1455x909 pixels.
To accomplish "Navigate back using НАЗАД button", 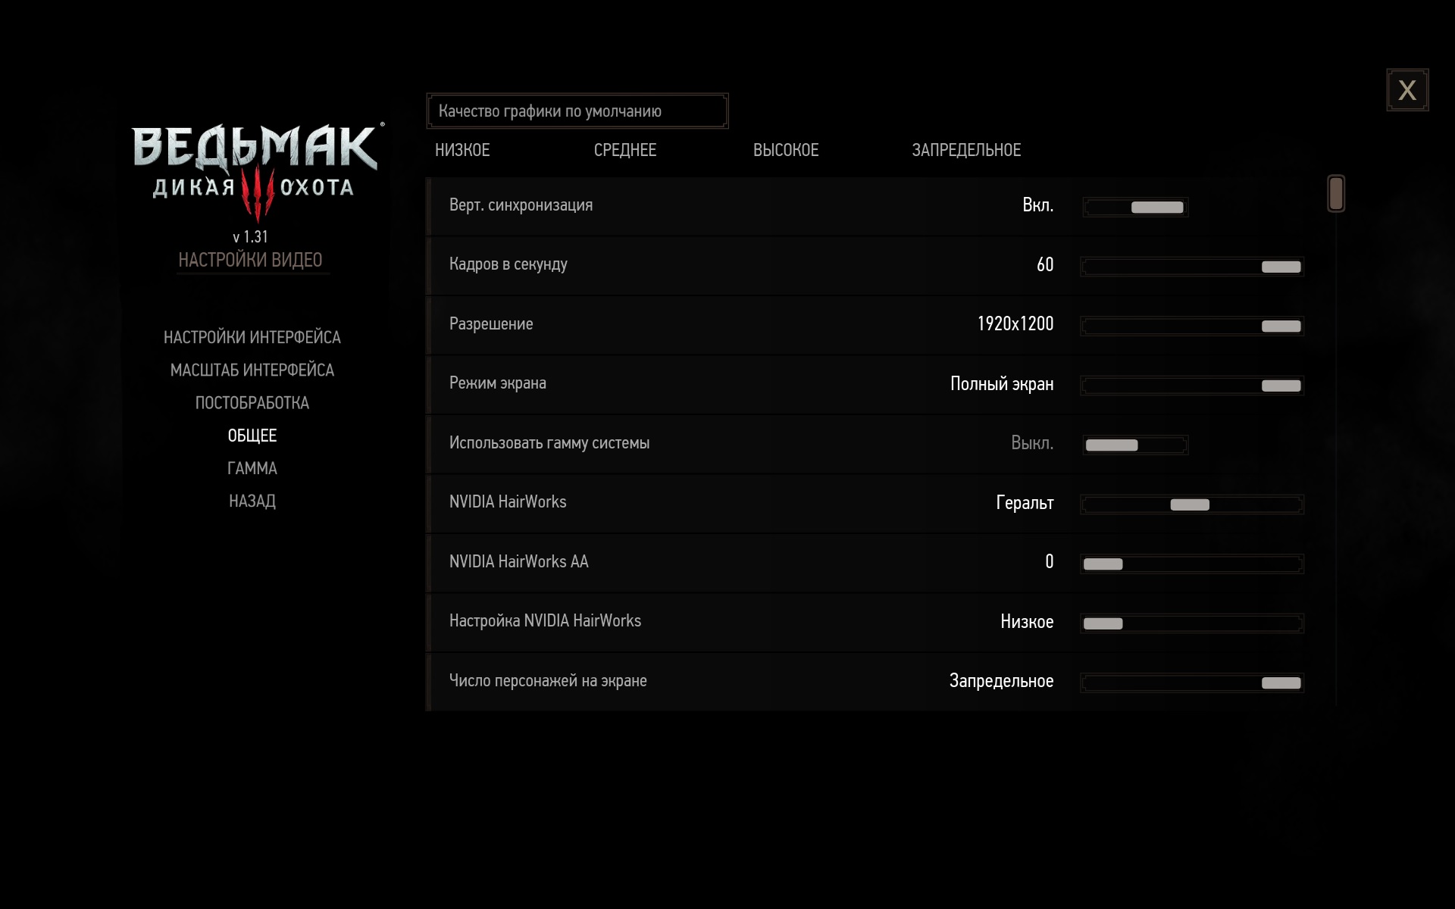I will [252, 501].
